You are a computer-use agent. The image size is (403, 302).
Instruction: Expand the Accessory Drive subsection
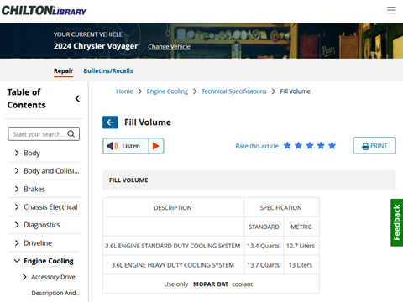point(24,277)
